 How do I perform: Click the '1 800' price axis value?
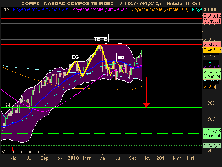209,103
